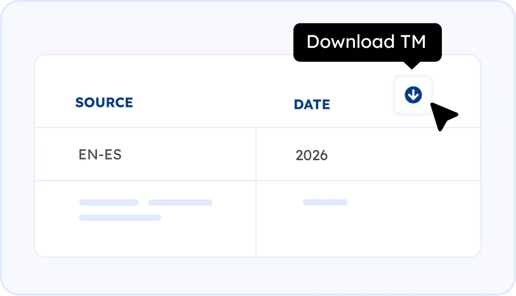Click empty space right of EN-ES text
The height and width of the screenshot is (296, 516).
tap(189, 154)
